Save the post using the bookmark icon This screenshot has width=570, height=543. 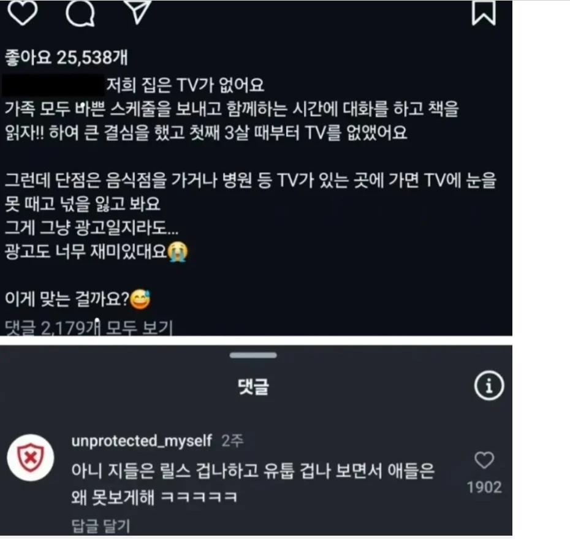click(x=484, y=12)
